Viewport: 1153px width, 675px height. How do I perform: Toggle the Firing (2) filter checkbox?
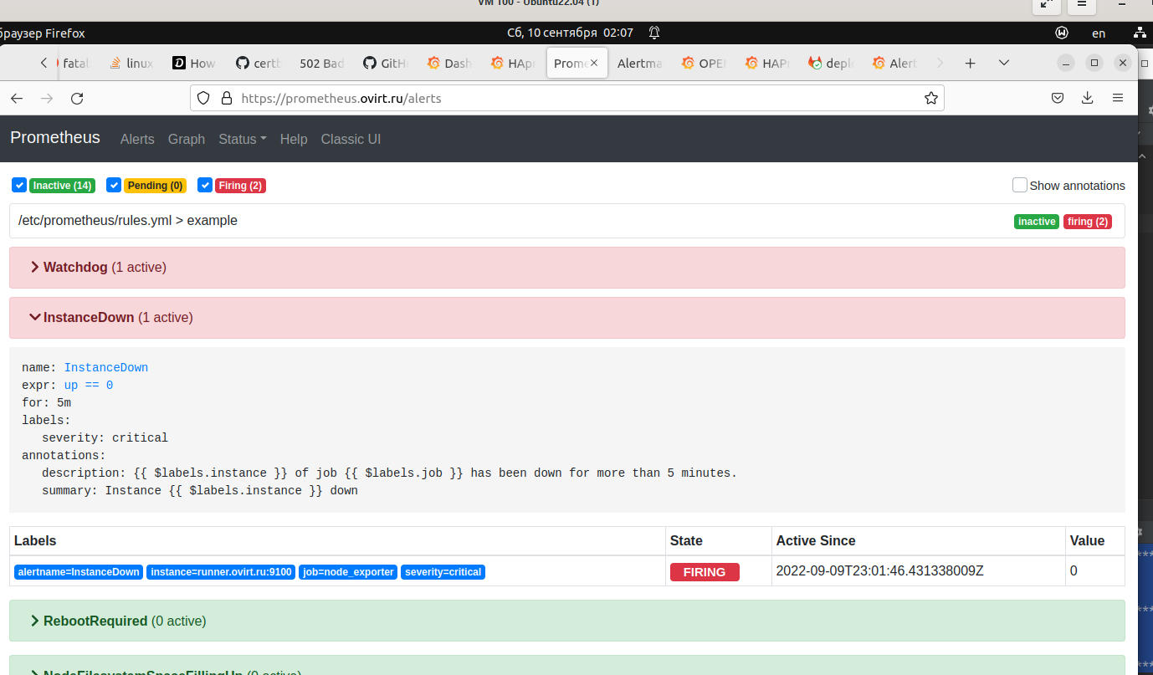pos(204,185)
